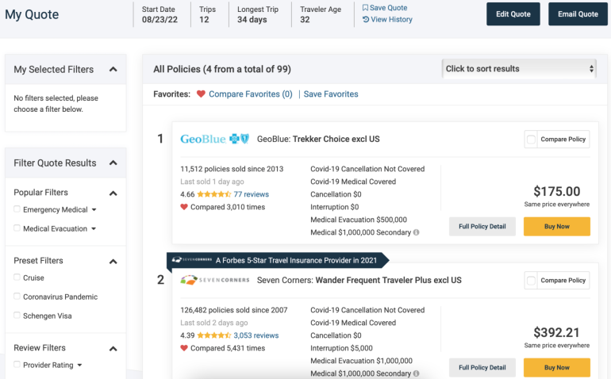This screenshot has width=611, height=379.
Task: Expand the Emergency Medical filter arrow
Action: click(94, 210)
